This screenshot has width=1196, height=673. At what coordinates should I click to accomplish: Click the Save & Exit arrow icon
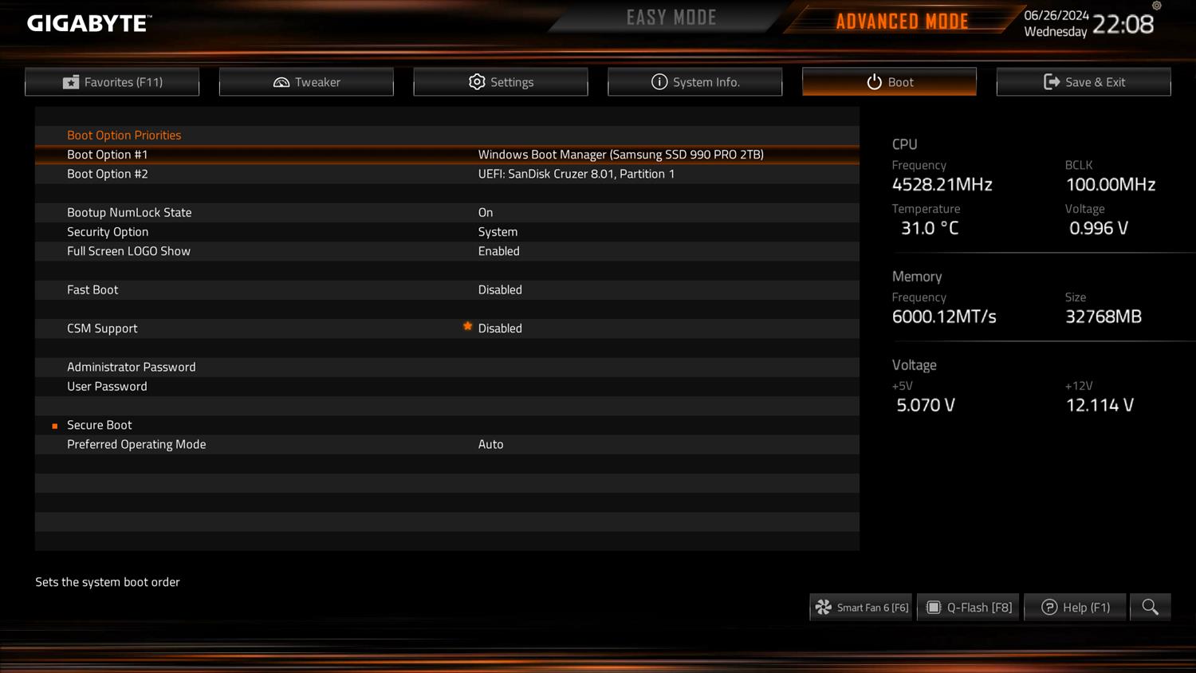[1052, 81]
